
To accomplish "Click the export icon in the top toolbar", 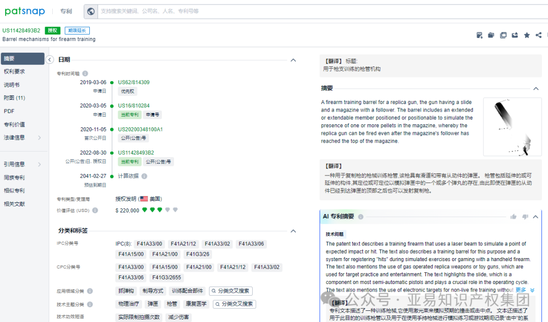I will 515,35.
